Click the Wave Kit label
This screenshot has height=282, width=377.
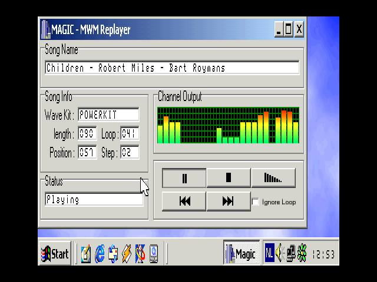tap(59, 115)
